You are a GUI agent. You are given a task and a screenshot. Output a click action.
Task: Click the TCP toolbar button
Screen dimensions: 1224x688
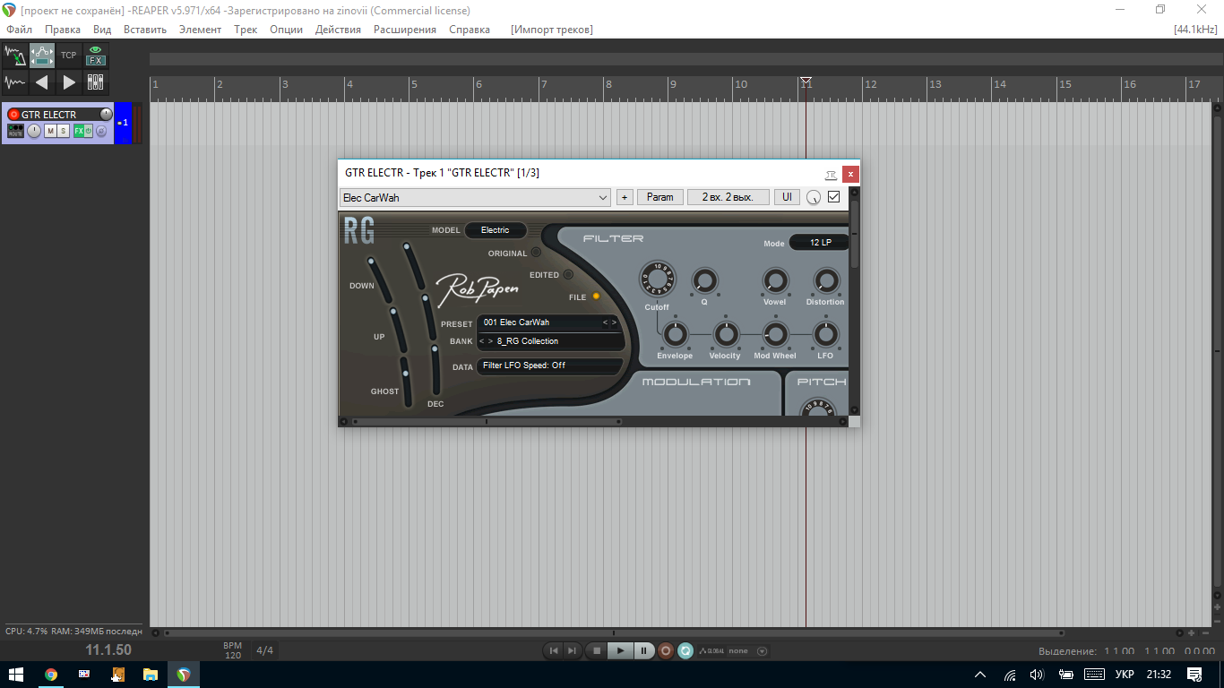[69, 56]
